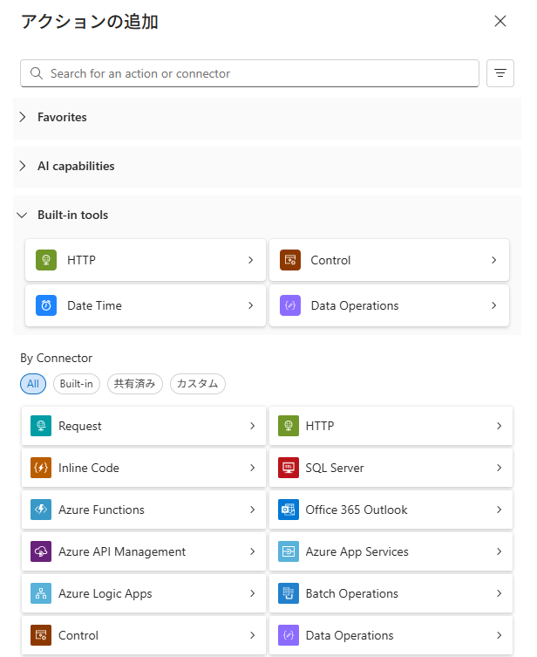Select the All connector filter
This screenshot has height=657, width=537.
pos(33,384)
